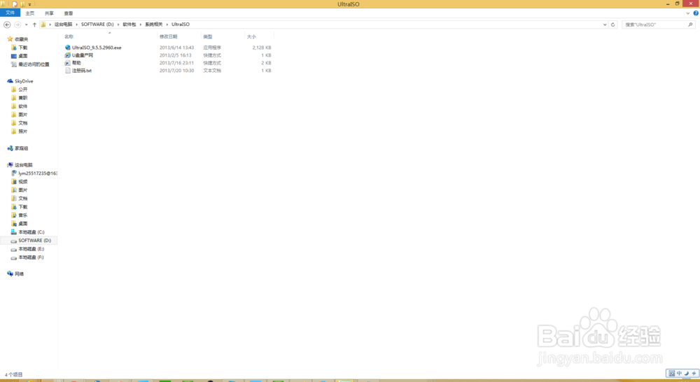Screen dimensions: 700x382
Task: Select UltraISO in the address breadcrumb
Action: (181, 24)
